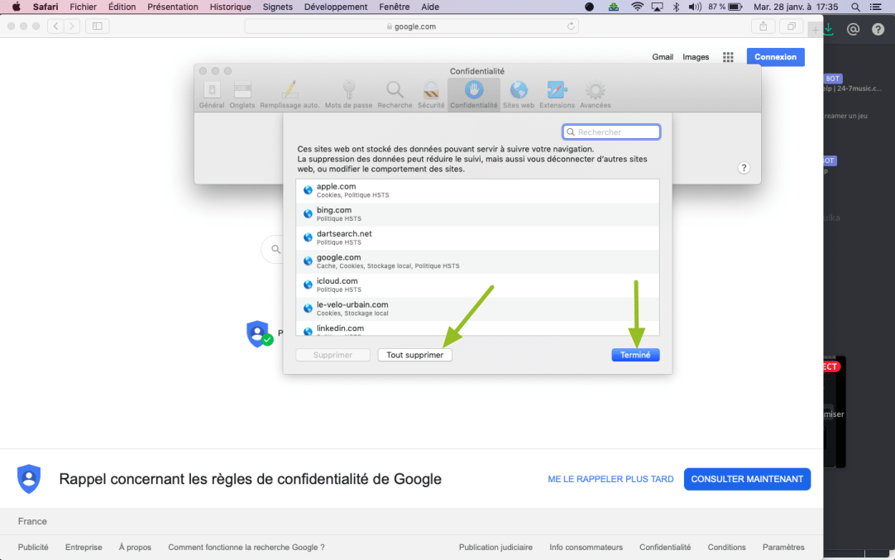Click the Terminé button
The height and width of the screenshot is (560, 895).
pos(635,355)
